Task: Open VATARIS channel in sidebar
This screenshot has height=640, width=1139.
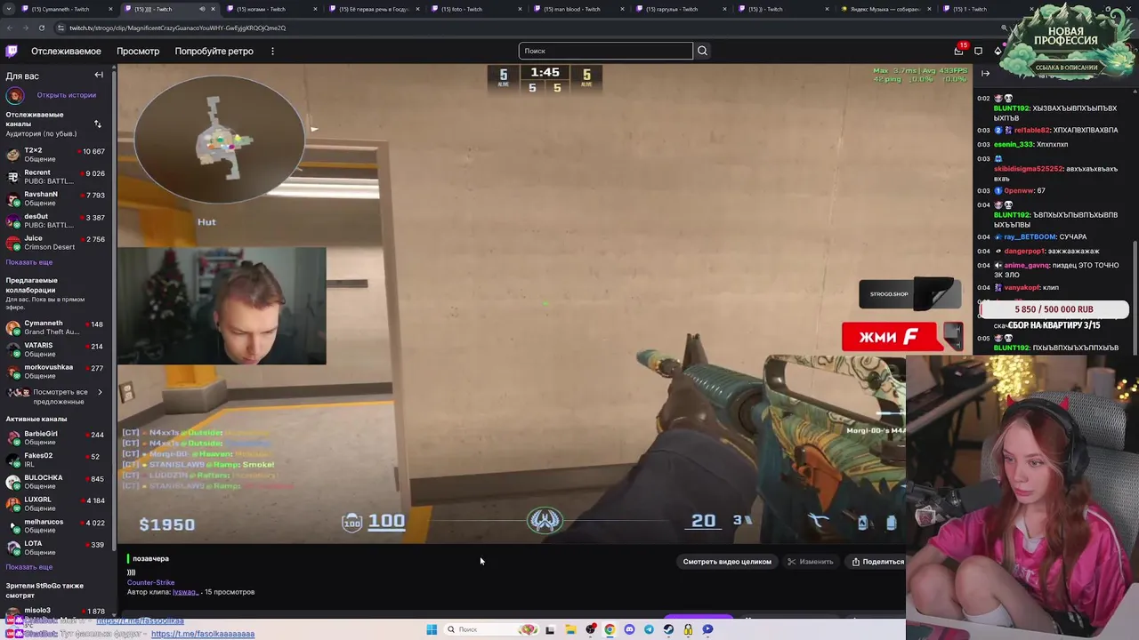Action: pyautogui.click(x=56, y=349)
